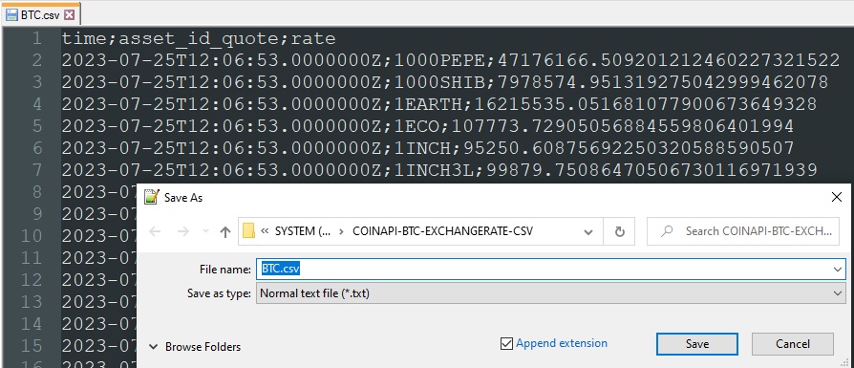The width and height of the screenshot is (854, 368).
Task: Expand Browse Folders
Action: point(195,347)
